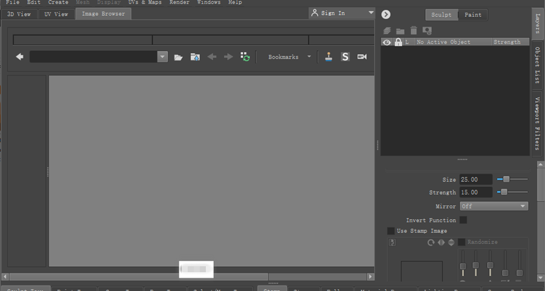Image resolution: width=545 pixels, height=291 pixels.
Task: Toggle layer visibility eye column header
Action: point(387,42)
